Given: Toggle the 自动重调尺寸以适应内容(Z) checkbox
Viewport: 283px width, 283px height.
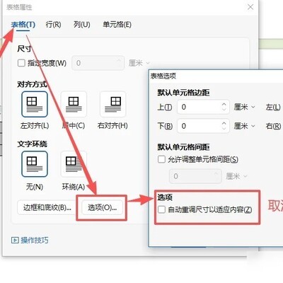Looking at the screenshot, I should tap(161, 209).
